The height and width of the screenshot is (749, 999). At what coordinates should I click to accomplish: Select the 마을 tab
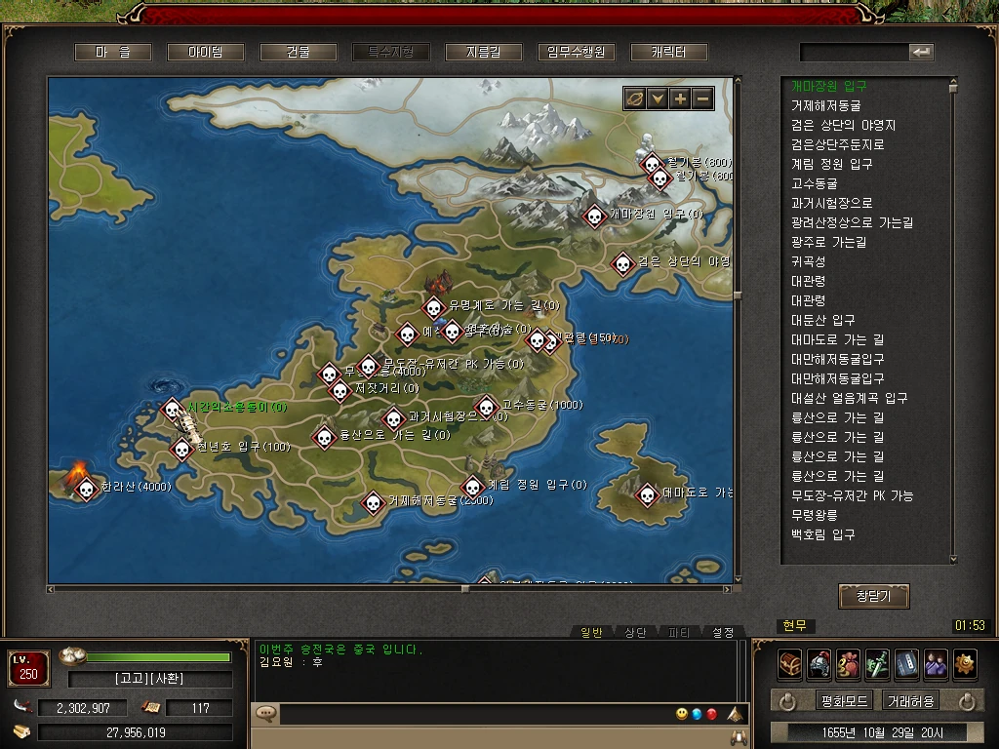point(113,53)
